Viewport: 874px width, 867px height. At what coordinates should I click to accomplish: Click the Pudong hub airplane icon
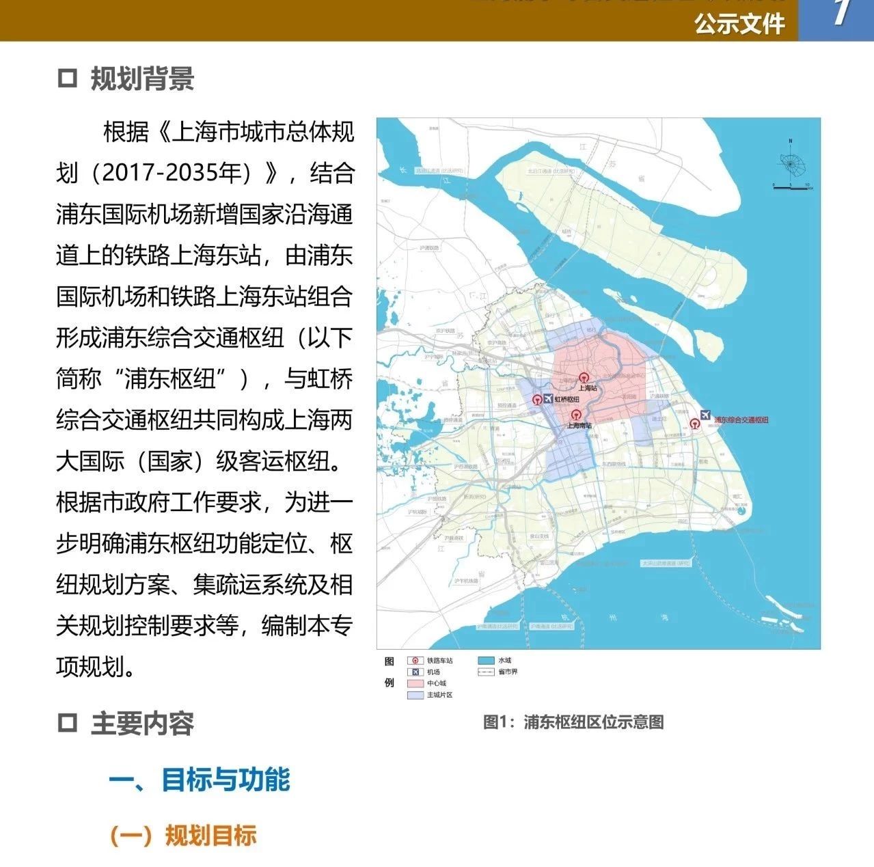coord(705,415)
